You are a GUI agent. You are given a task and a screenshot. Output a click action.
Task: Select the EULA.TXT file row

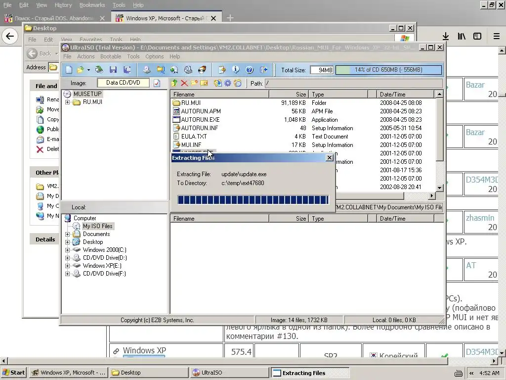click(303, 137)
